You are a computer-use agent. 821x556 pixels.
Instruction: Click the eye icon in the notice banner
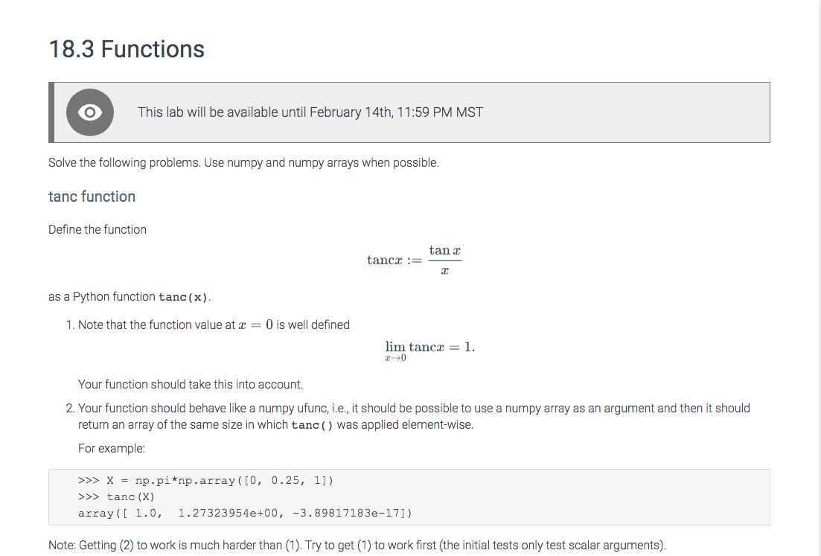point(89,112)
